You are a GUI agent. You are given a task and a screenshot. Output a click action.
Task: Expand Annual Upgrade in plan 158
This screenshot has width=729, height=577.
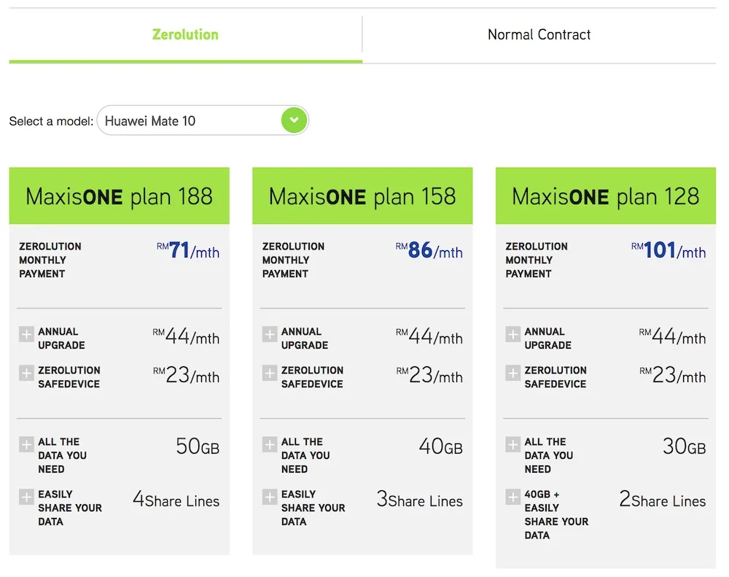click(270, 334)
